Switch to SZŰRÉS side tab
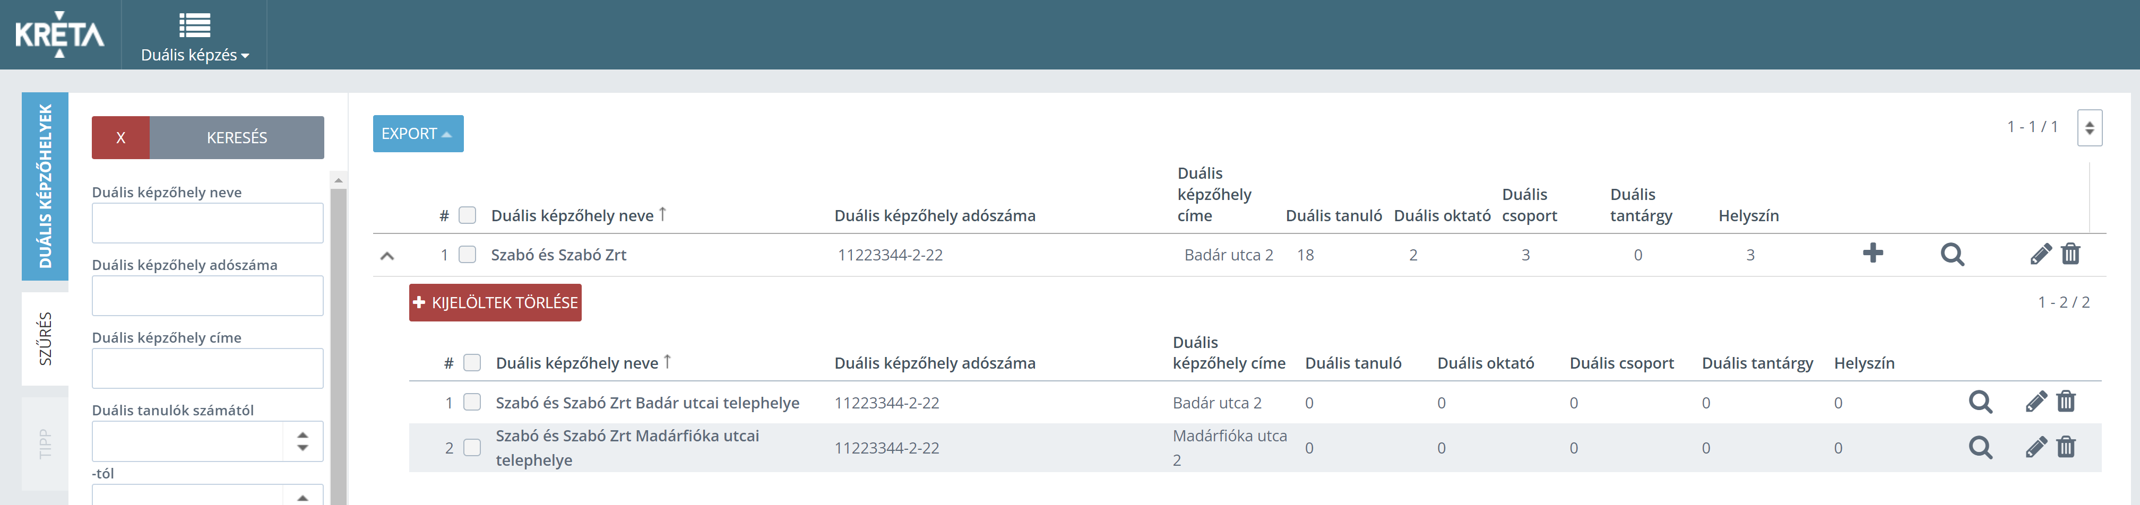Screen dimensions: 2140x505 click(45, 339)
